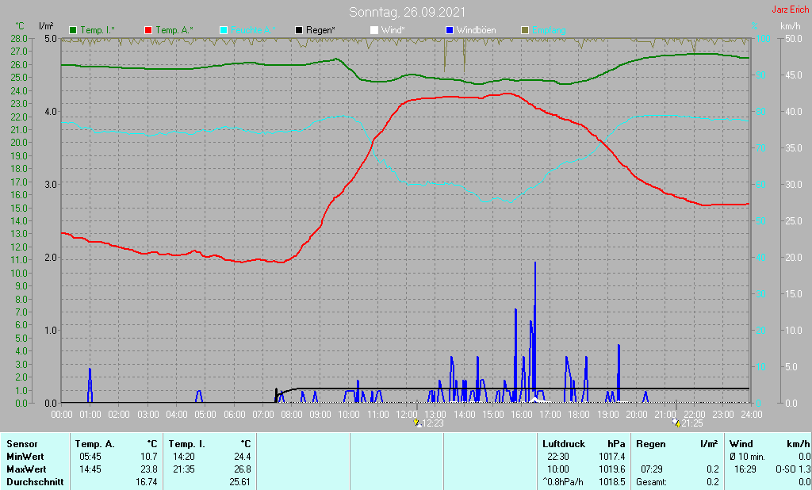
Task: Click the Luftdruck hPa header
Action: tap(584, 444)
